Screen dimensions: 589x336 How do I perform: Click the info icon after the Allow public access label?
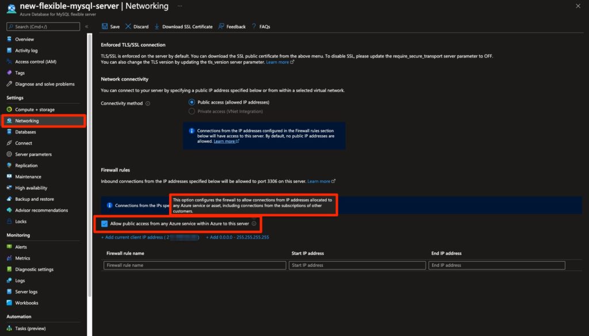click(x=254, y=224)
